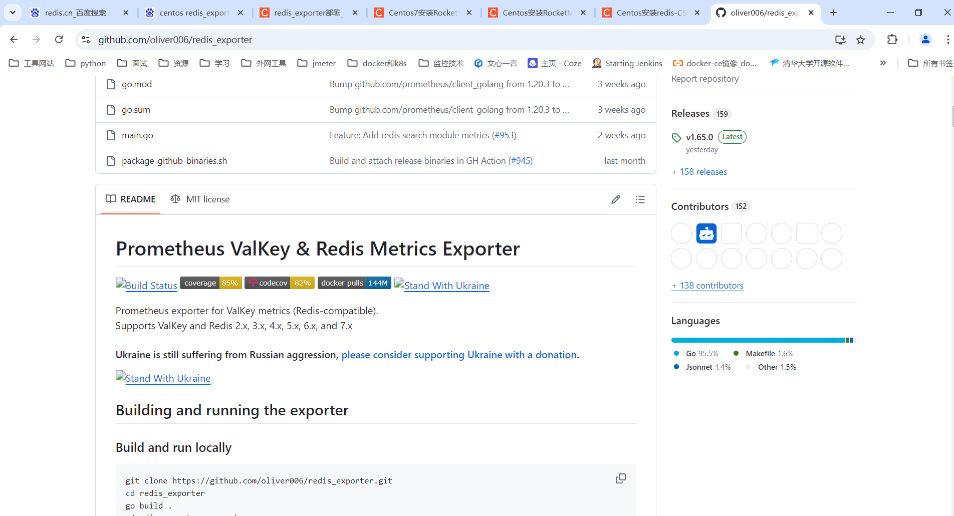
Task: Open the docker-ce镜像 bookmark
Action: (x=714, y=63)
